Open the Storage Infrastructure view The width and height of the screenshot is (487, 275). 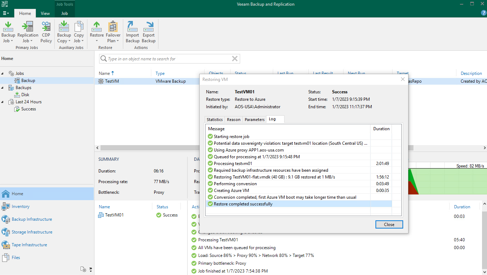(x=47, y=232)
